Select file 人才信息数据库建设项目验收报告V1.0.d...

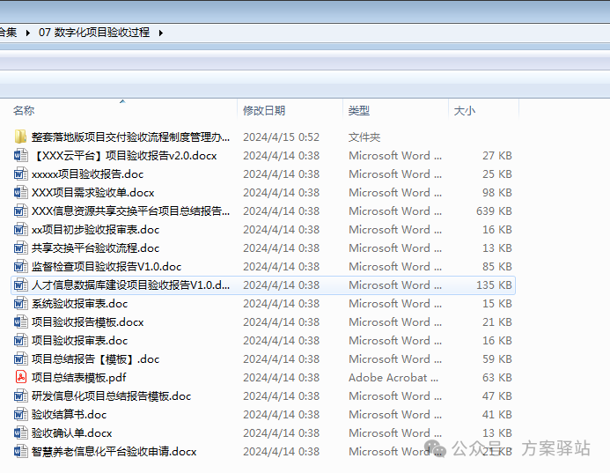click(x=130, y=285)
